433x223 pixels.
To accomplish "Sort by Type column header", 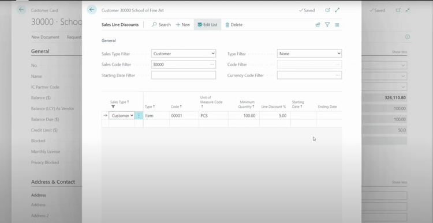I will pos(150,107).
